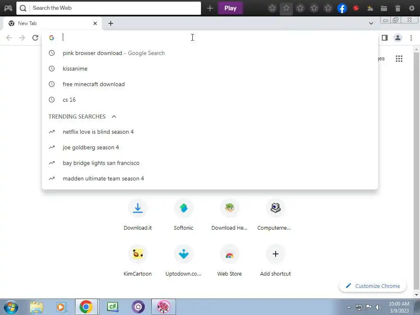
Task: Collapse the Trending Searches section
Action: [114, 116]
